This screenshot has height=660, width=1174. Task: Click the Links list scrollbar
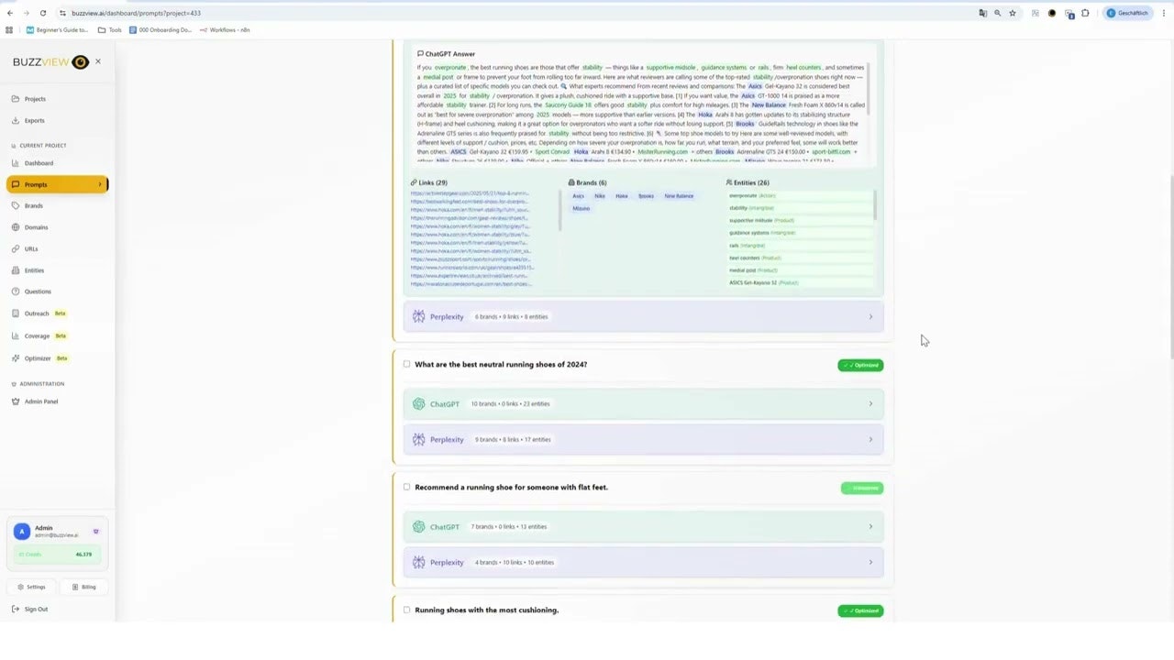tap(559, 211)
